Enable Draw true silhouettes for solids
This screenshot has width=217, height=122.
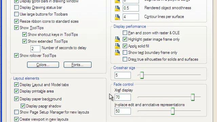[125, 59]
